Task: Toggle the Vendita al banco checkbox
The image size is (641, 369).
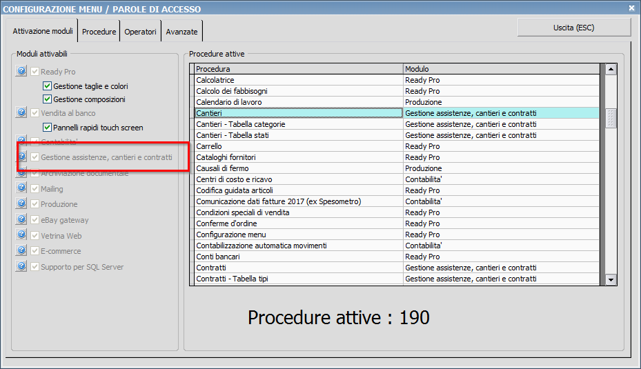Action: coord(34,113)
